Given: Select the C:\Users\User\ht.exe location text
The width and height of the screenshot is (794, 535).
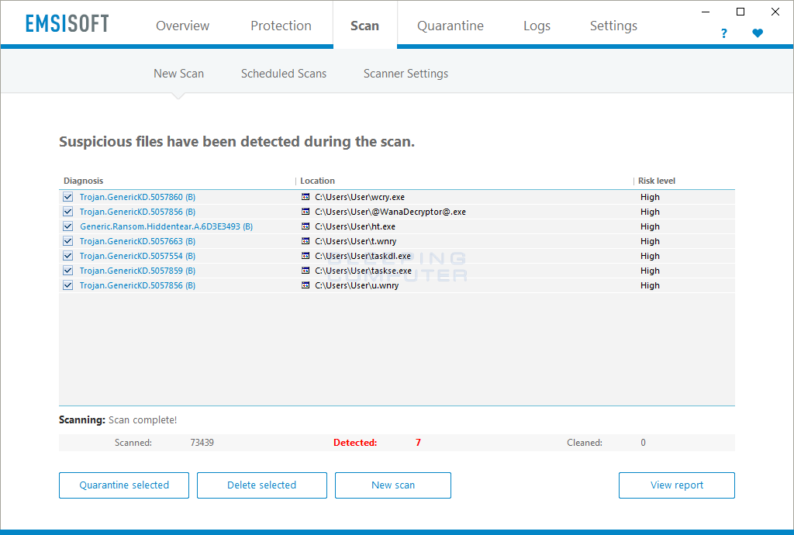Looking at the screenshot, I should click(355, 226).
